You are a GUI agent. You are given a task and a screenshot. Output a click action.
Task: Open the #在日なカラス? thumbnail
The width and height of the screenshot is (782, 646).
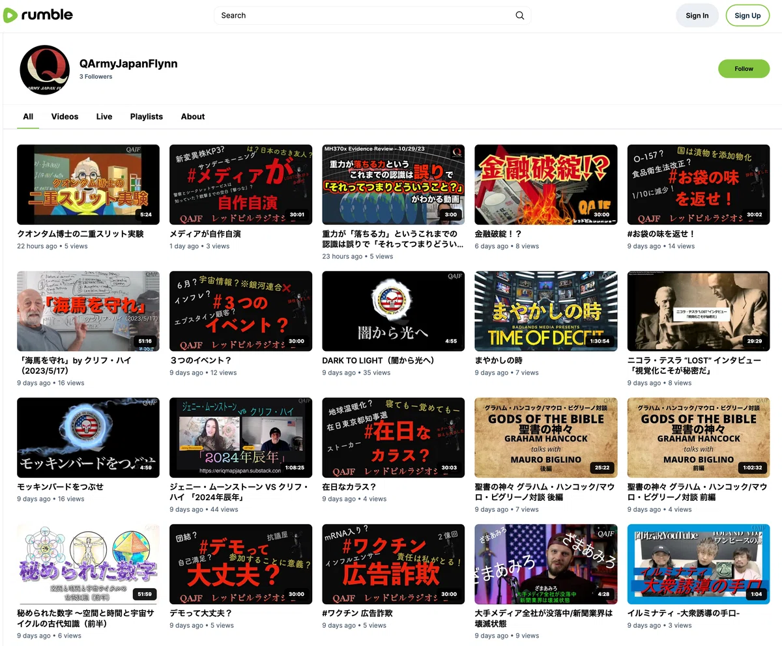pos(393,438)
